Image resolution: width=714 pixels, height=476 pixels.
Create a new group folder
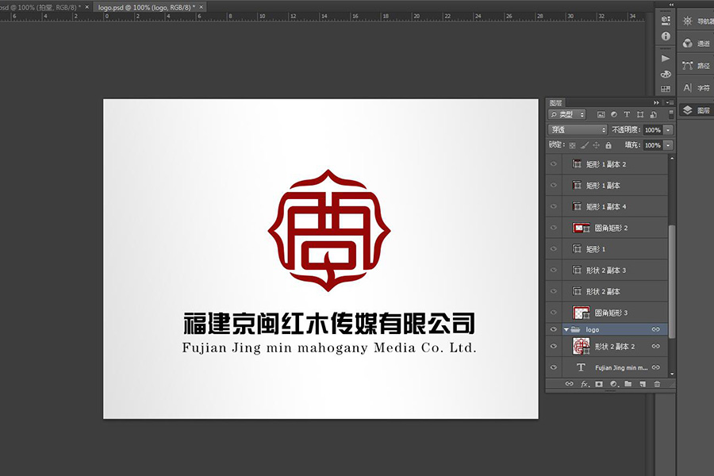click(x=628, y=384)
